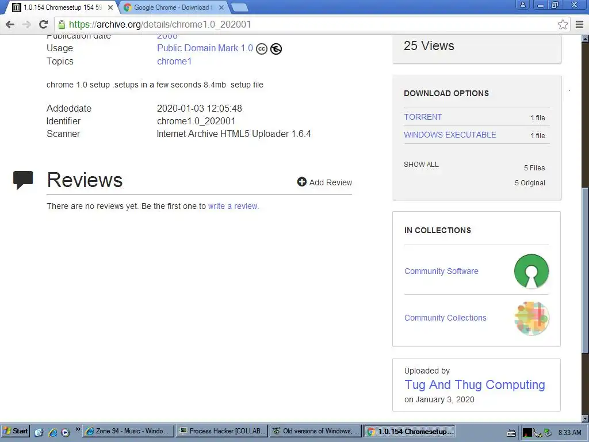Viewport: 589px width, 442px height.
Task: Switch to Process Hacker taskbar window
Action: coord(221,431)
